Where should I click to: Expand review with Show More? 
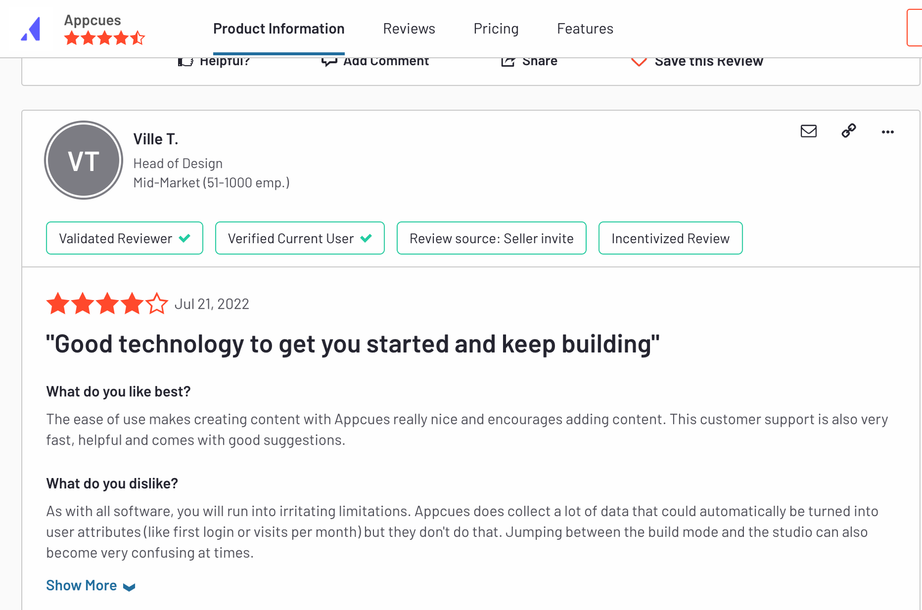tap(81, 585)
